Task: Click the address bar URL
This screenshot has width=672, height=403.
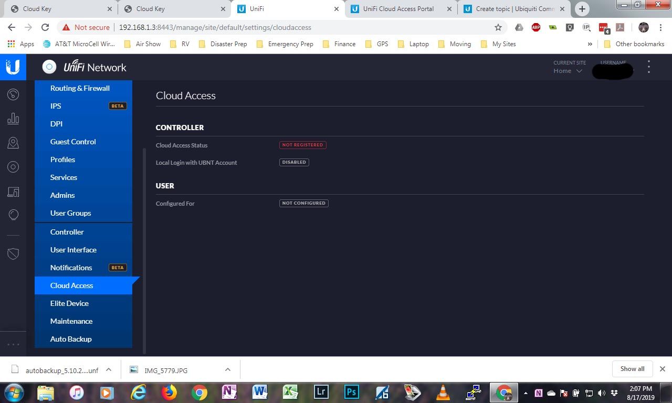Action: click(215, 27)
